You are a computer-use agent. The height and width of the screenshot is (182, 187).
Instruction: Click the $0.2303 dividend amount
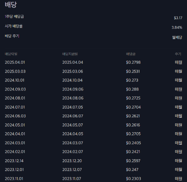[x=133, y=179]
